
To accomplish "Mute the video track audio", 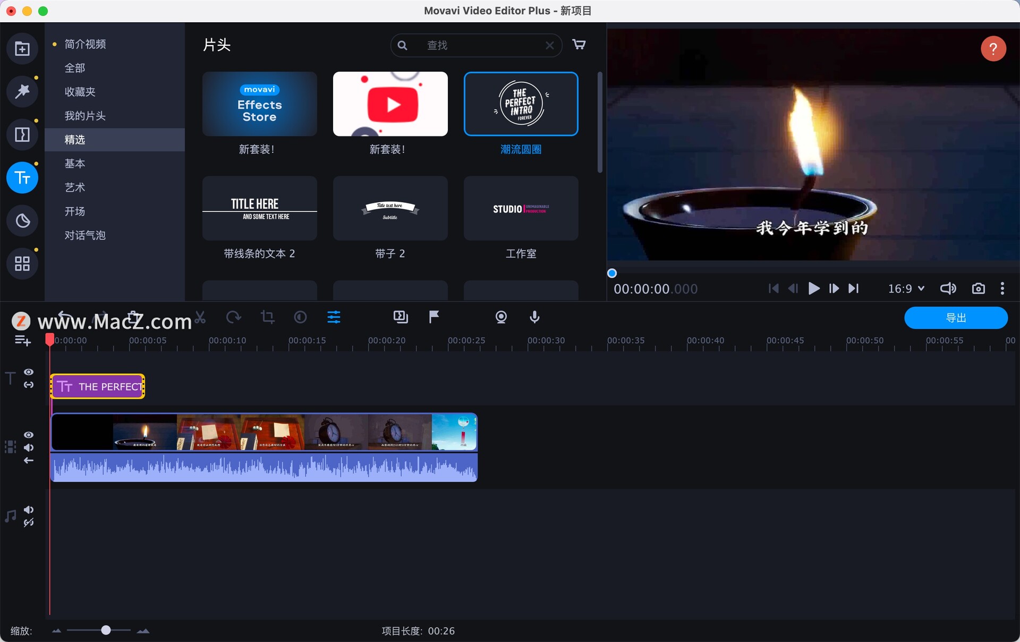I will [x=29, y=448].
